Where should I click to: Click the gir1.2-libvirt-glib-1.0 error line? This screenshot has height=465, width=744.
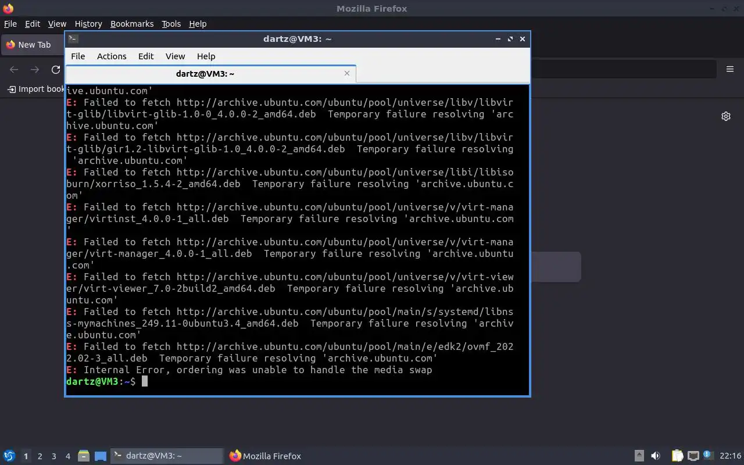click(x=290, y=149)
